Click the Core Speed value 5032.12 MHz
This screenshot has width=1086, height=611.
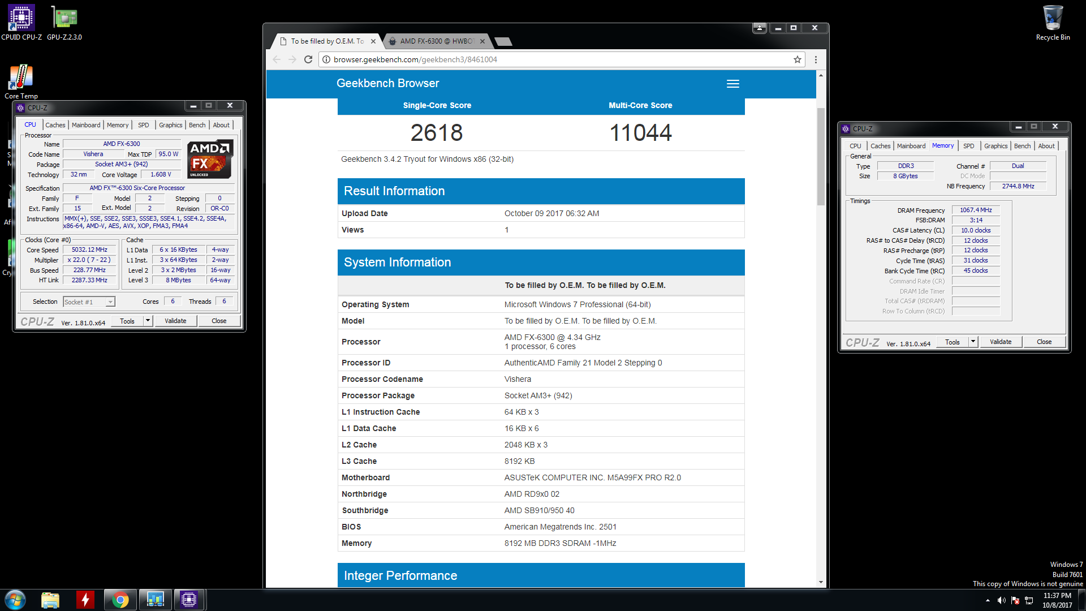89,249
